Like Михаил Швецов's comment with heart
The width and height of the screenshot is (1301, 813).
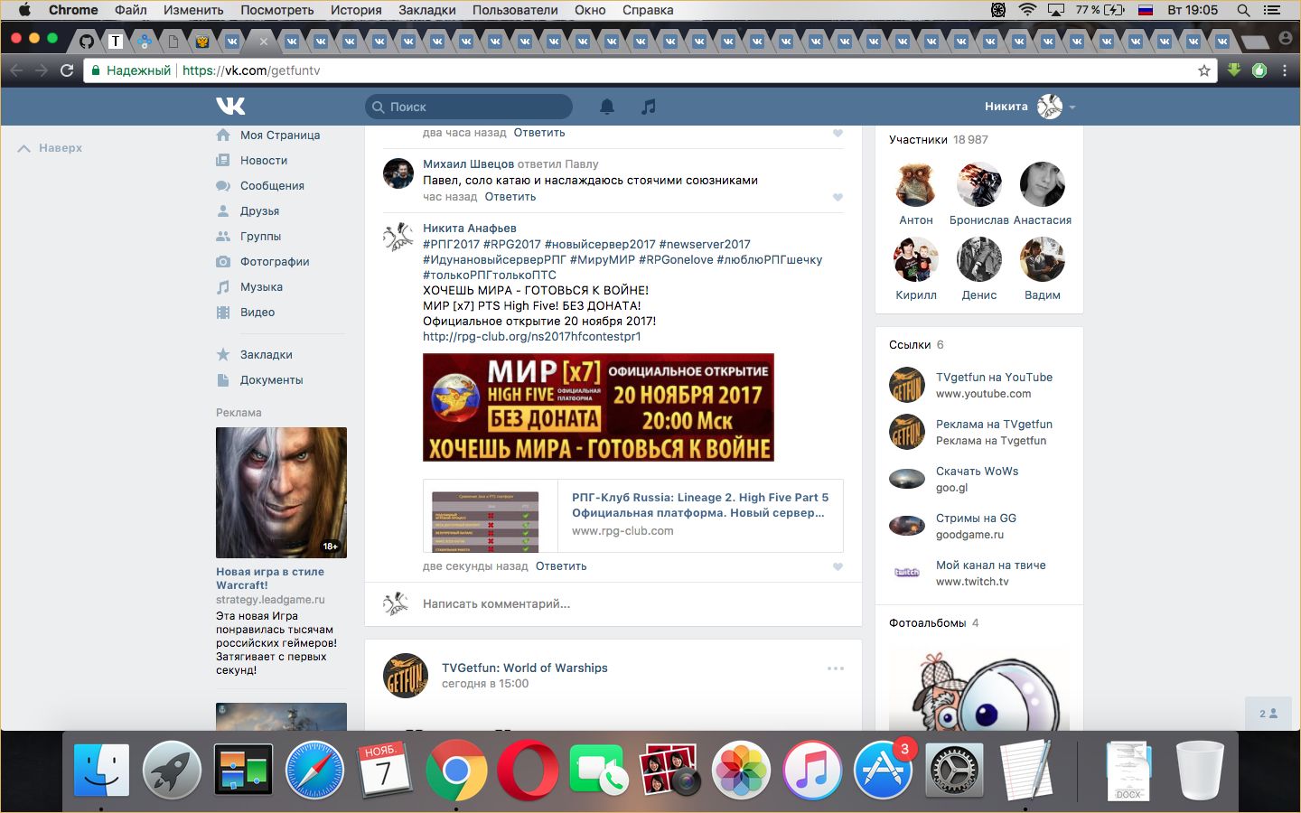pyautogui.click(x=838, y=197)
